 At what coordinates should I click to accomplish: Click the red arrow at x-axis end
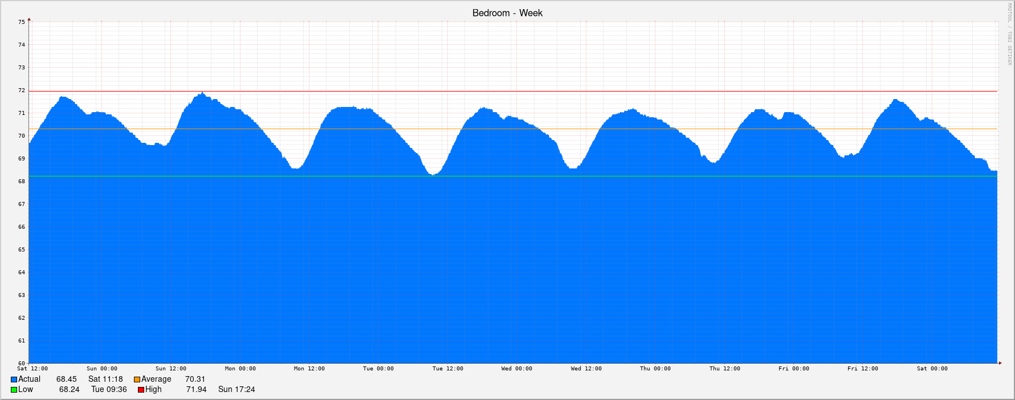pos(1000,362)
